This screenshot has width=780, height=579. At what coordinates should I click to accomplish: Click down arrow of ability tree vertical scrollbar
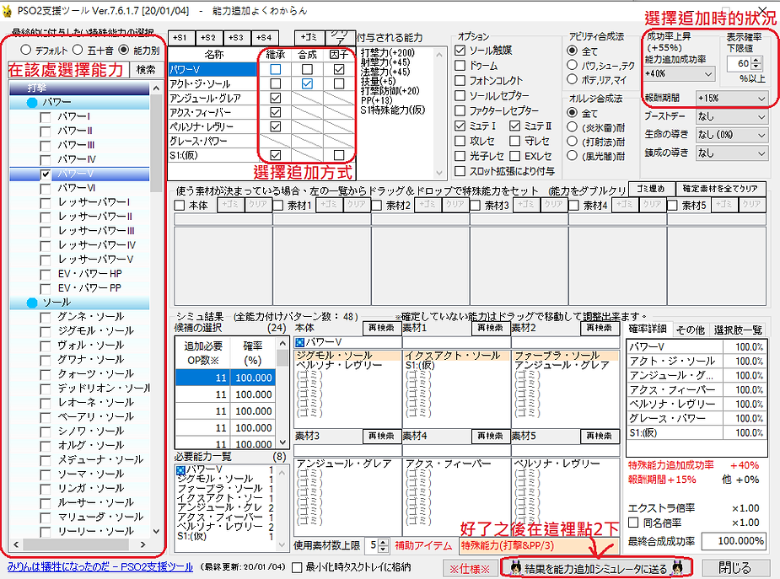tap(156, 531)
